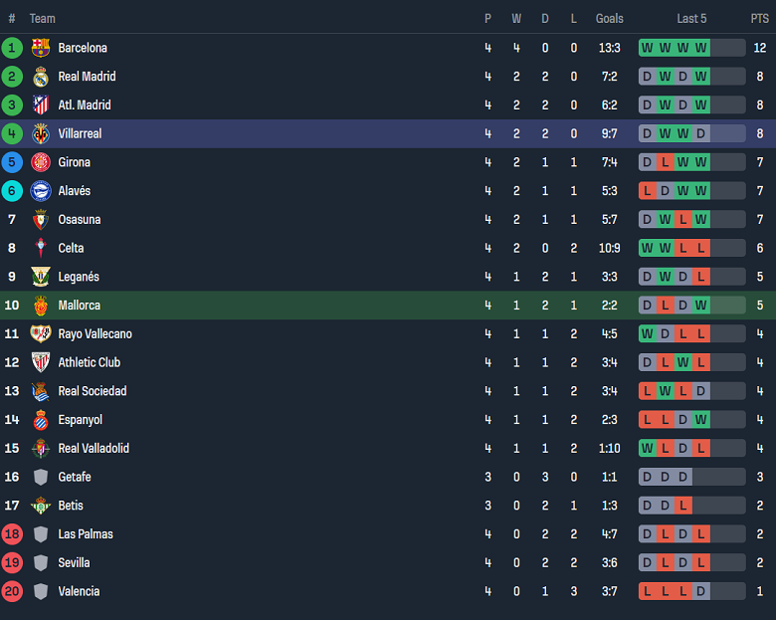Click the Barcelona club crest icon

pos(41,48)
